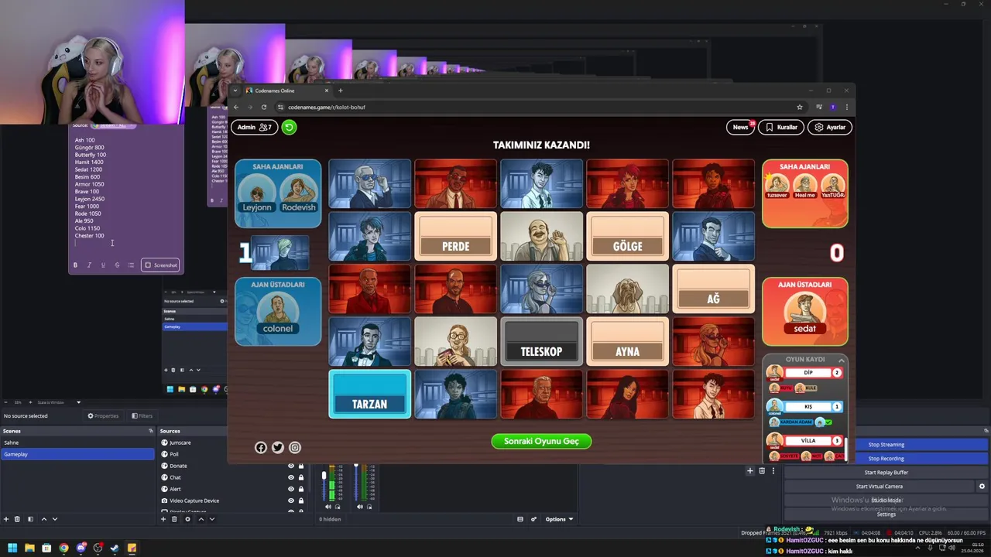The width and height of the screenshot is (991, 557).
Task: Open the Facebook icon in Codenames
Action: tap(261, 447)
